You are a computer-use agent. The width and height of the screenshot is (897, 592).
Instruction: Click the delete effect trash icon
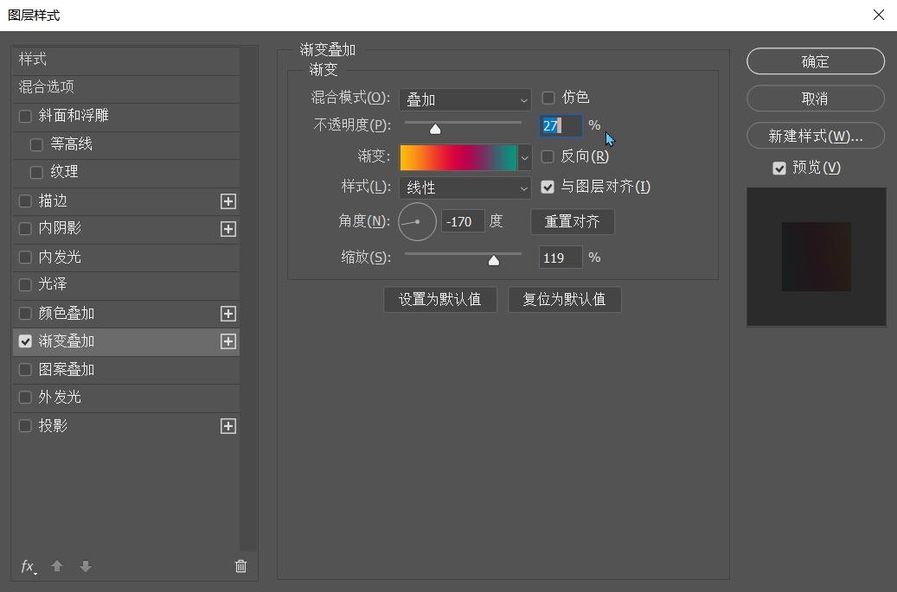coord(240,567)
